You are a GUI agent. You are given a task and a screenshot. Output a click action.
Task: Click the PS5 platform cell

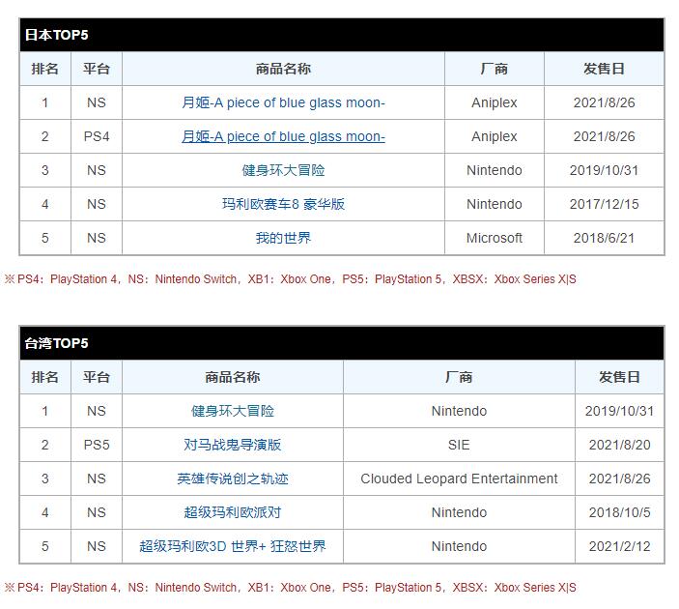click(x=97, y=445)
